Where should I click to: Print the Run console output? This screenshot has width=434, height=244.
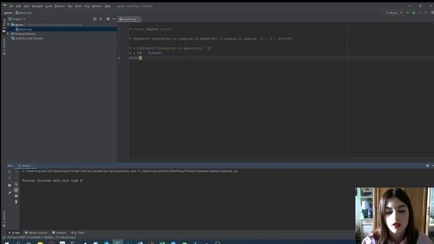(x=16, y=196)
